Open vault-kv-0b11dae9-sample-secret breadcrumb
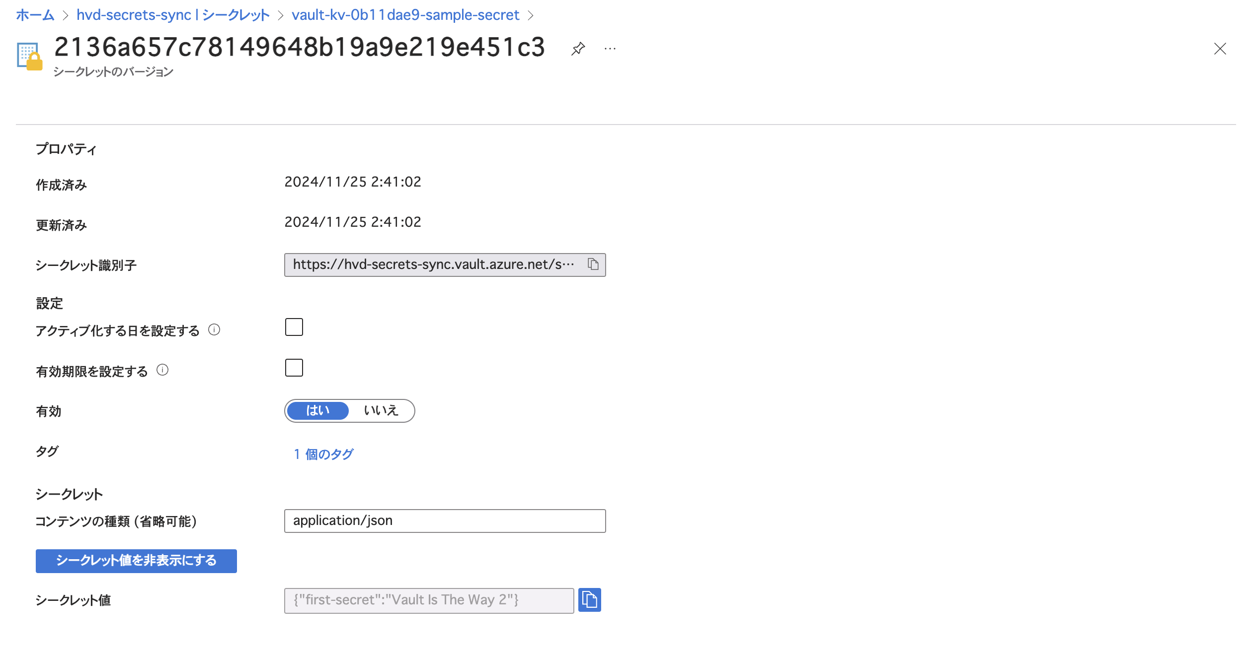1252x650 pixels. coord(405,15)
